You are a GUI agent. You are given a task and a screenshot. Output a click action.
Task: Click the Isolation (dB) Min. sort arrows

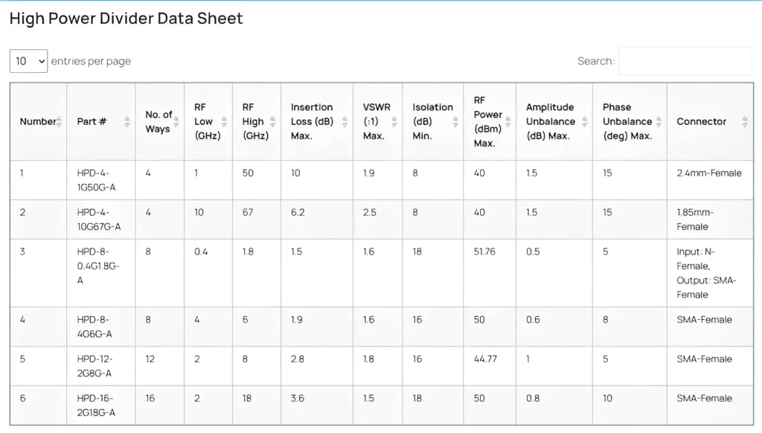455,121
